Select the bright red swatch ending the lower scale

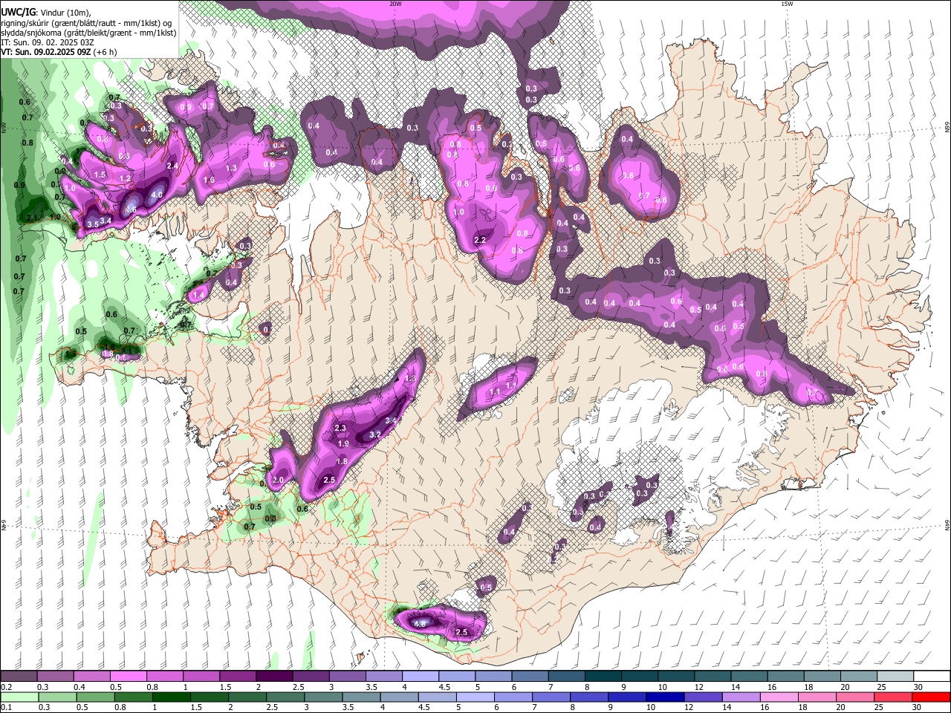(x=932, y=697)
